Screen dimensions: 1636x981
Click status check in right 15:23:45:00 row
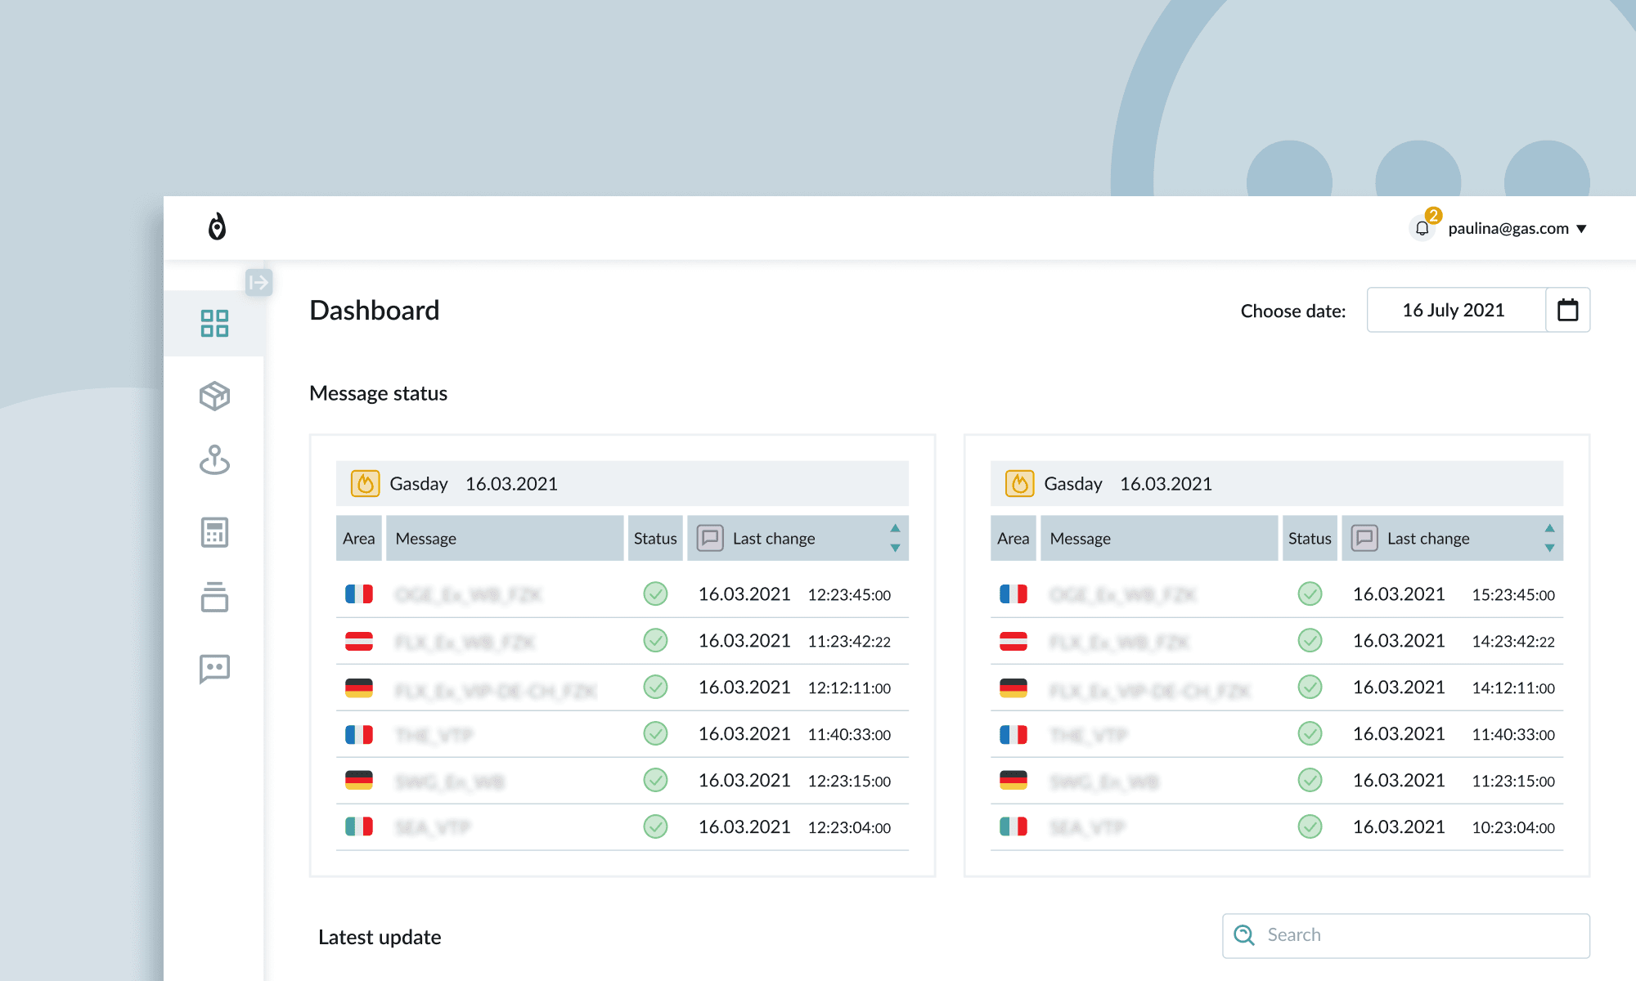click(1310, 594)
